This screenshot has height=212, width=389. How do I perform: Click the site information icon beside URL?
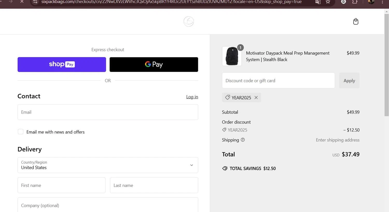pyautogui.click(x=35, y=2)
